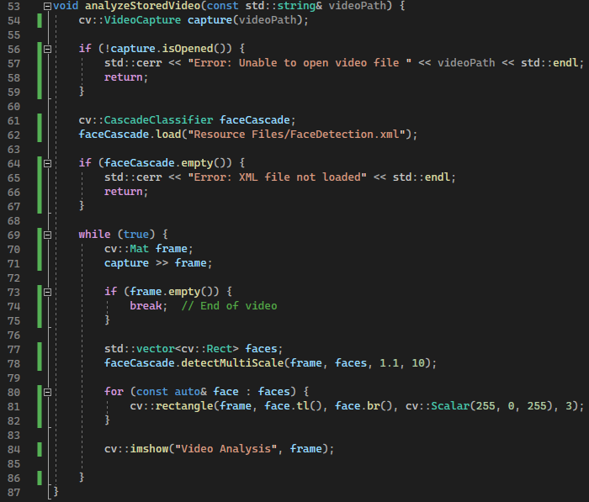Image resolution: width=589 pixels, height=502 pixels.
Task: Click the break keyword on line 74
Action: (146, 305)
